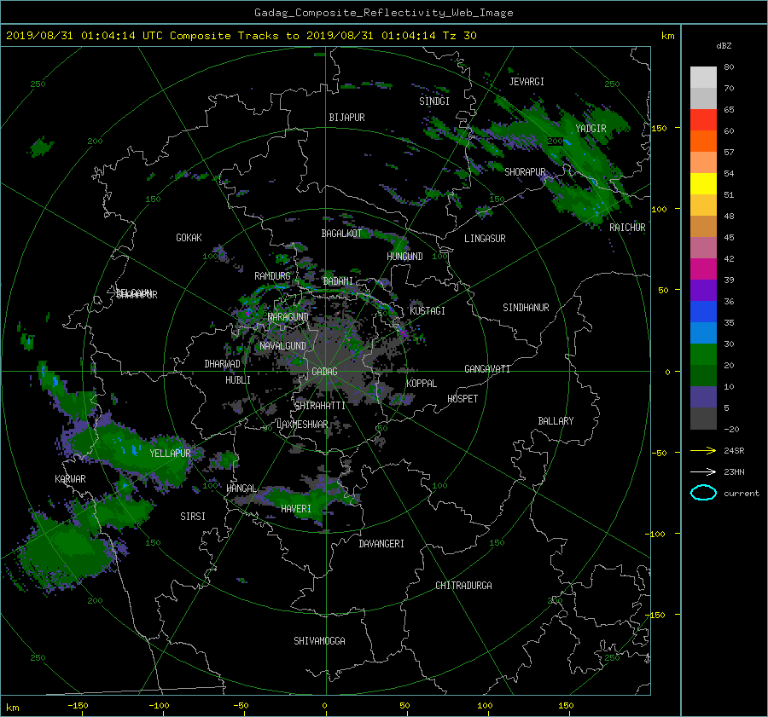Viewport: 768px width, 717px height.
Task: Click the 'HANGAL' city label
Action: click(241, 489)
